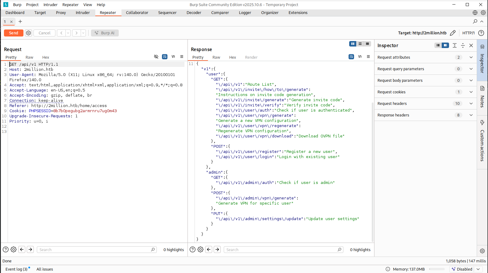Select tabbed request/response layout
The height and width of the screenshot is (273, 488).
367,44
